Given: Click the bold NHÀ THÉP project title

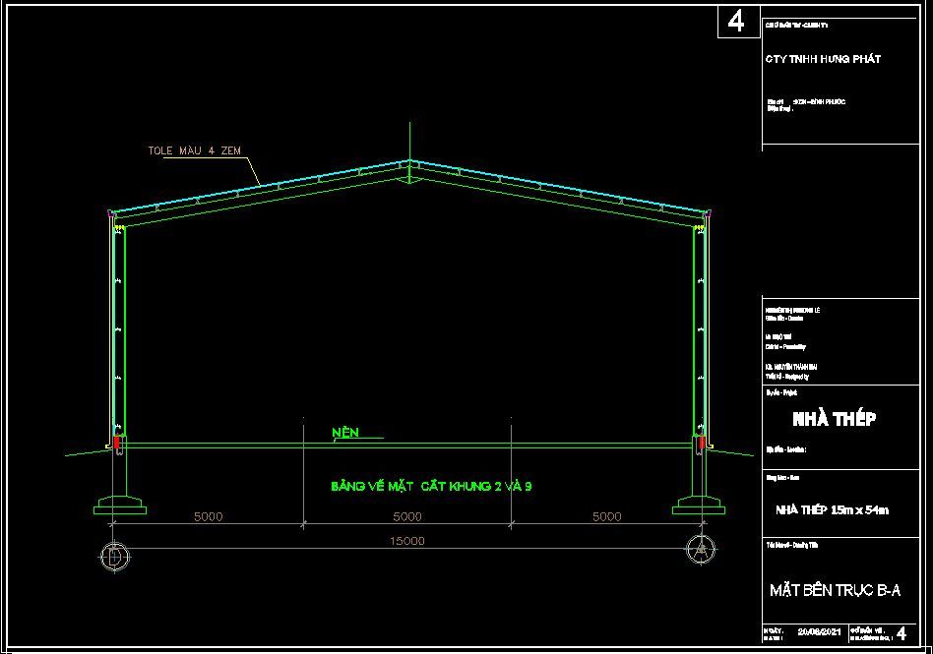Looking at the screenshot, I should (x=834, y=419).
